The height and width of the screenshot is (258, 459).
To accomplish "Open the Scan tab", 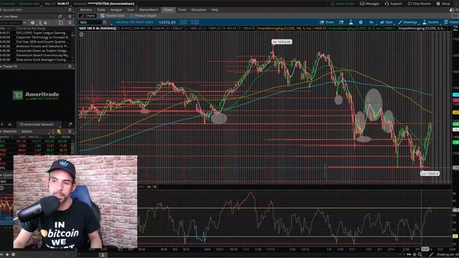I will point(131,9).
